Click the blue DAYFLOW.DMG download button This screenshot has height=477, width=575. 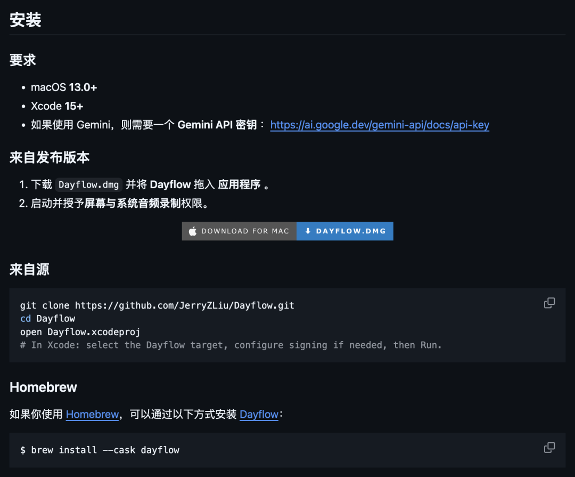[345, 231]
